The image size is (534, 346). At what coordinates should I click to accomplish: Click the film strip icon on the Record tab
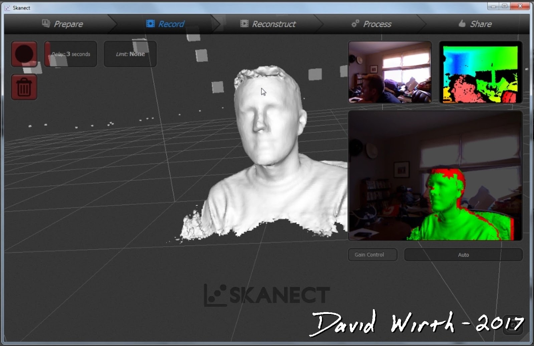[150, 23]
